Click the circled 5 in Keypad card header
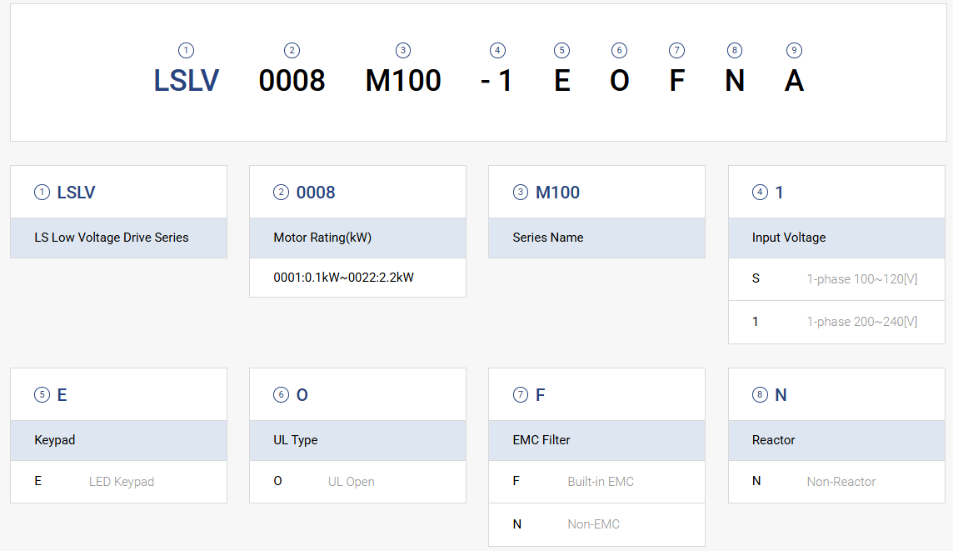 coord(42,394)
